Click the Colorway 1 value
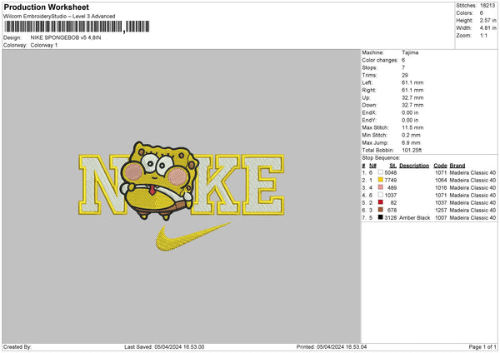The height and width of the screenshot is (353, 500). pyautogui.click(x=44, y=45)
